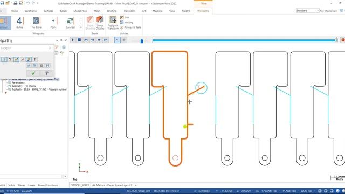Toggle run mode beside trace button
The height and width of the screenshot is (194, 345).
click(x=124, y=40)
